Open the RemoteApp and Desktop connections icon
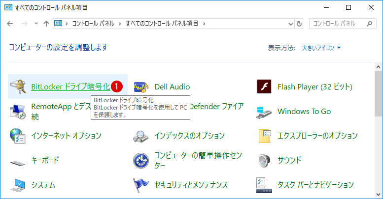Viewport: 383px width, 199px height. pos(18,112)
